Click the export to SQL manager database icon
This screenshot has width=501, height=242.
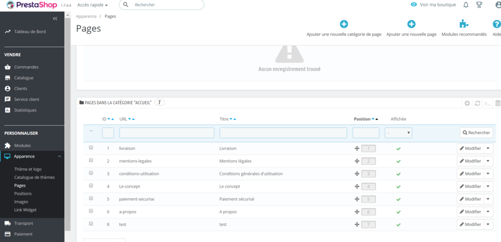click(x=498, y=103)
